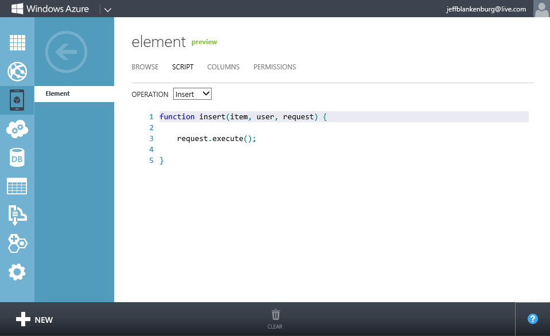
Task: Open the Mobile Services phone icon
Action: (17, 100)
